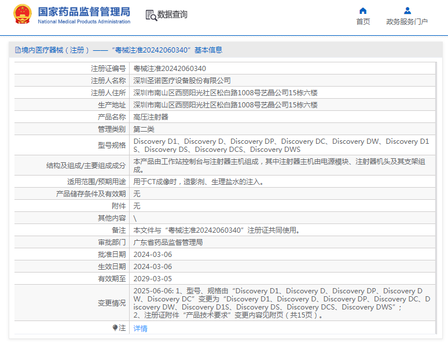448x343 pixels.
Task: Click the 变更情况 row label
Action: (112, 303)
